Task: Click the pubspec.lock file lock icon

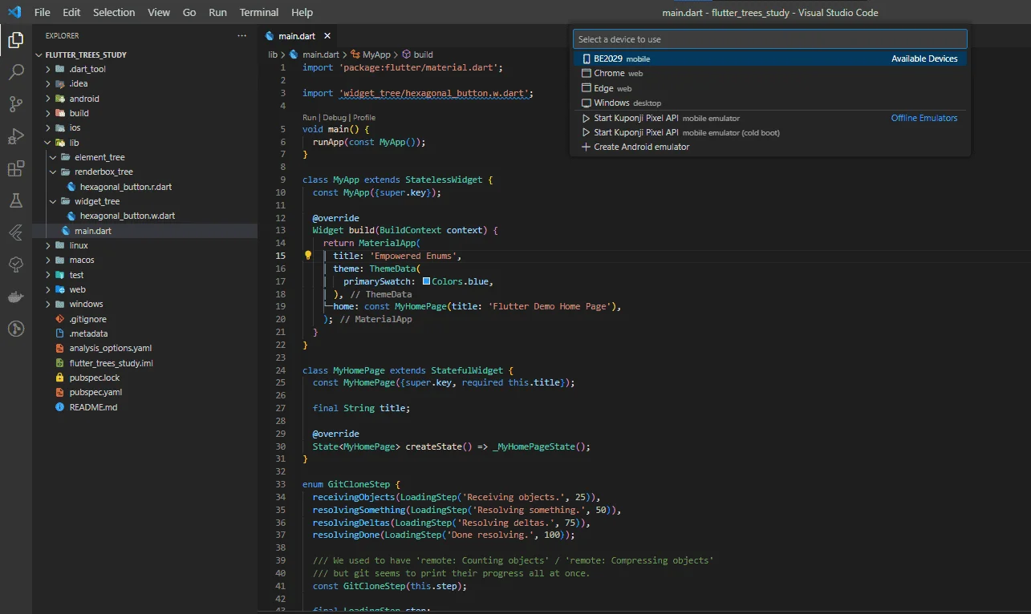Action: tap(59, 378)
